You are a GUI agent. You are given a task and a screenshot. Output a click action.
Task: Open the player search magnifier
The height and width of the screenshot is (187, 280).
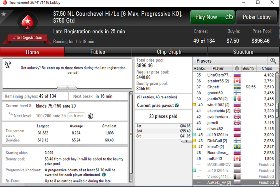273,61
